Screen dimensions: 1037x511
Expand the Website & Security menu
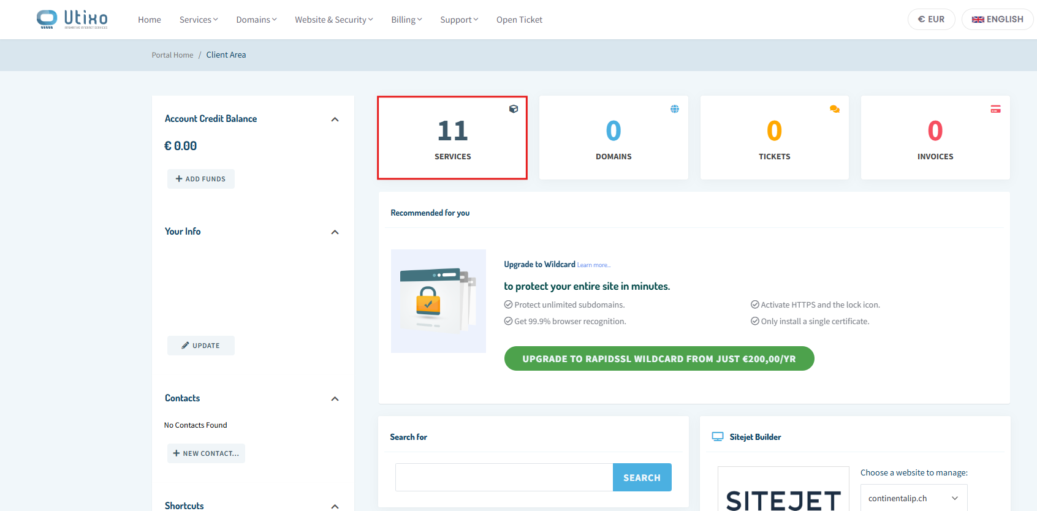click(x=333, y=20)
